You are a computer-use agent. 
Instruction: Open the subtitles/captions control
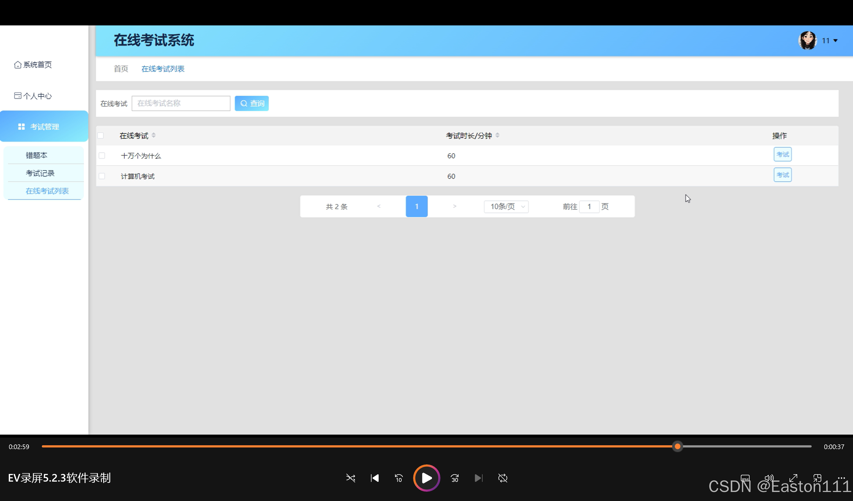[745, 478]
